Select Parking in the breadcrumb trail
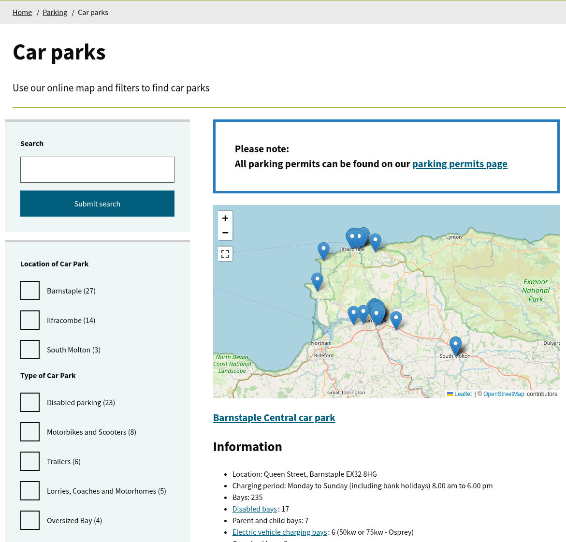566x542 pixels. point(55,12)
